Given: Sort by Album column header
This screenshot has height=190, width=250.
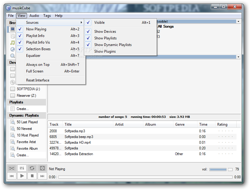Looking at the screenshot, I should (158, 124).
